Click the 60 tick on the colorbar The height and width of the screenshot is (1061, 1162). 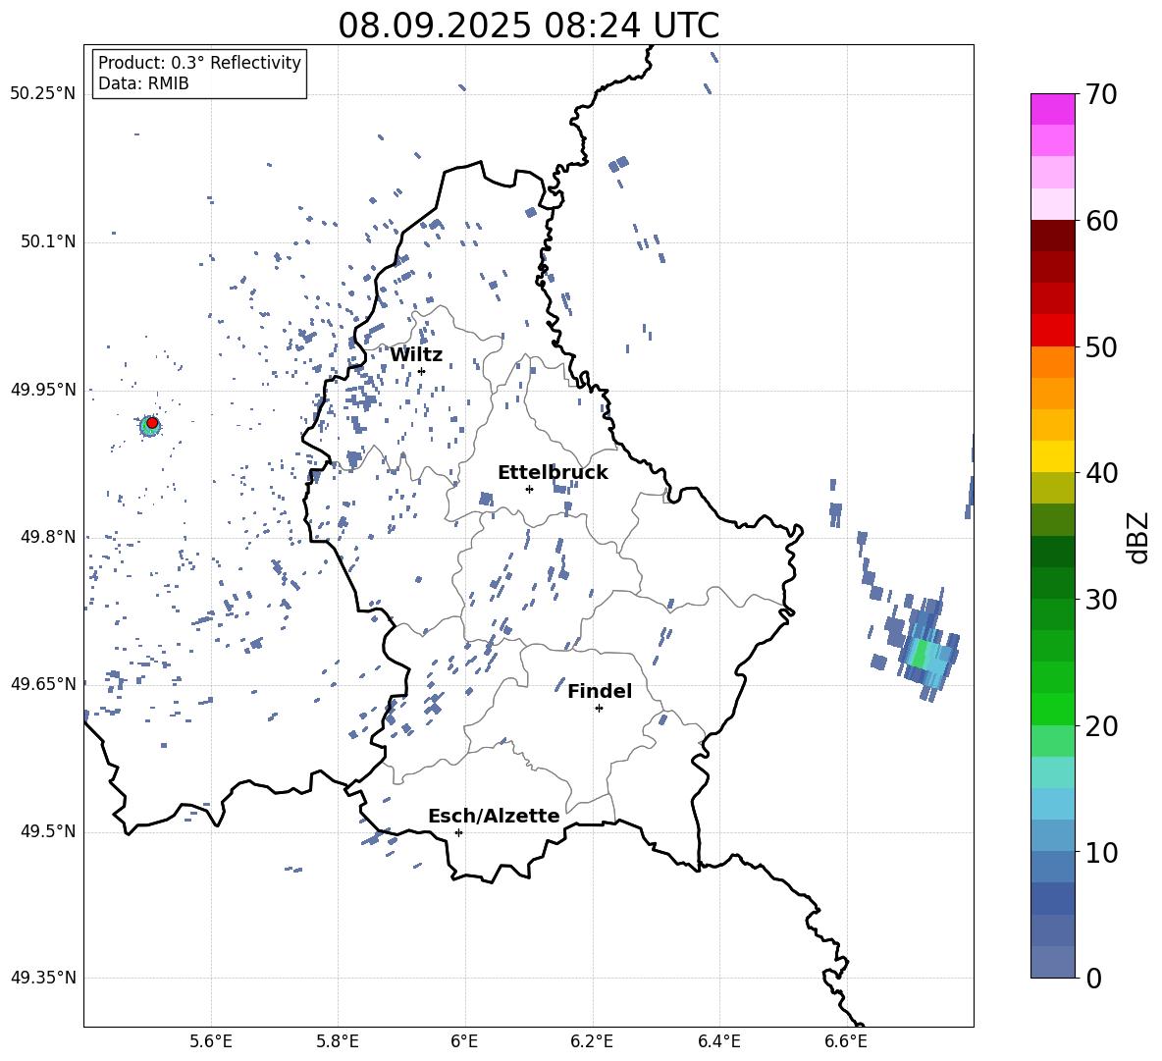[1101, 221]
